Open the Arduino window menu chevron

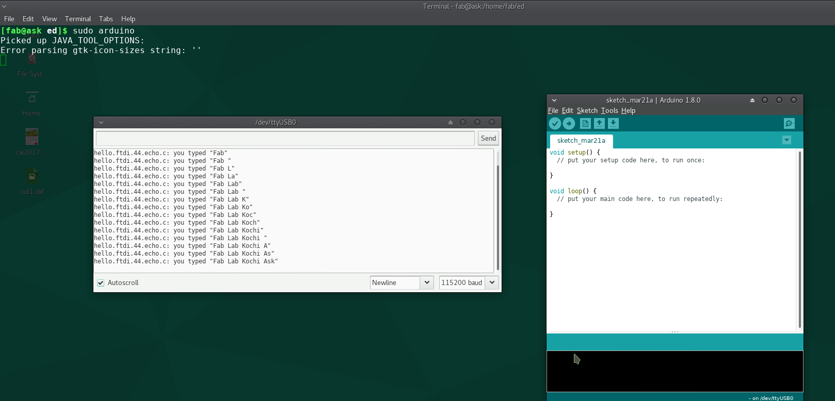tap(554, 101)
